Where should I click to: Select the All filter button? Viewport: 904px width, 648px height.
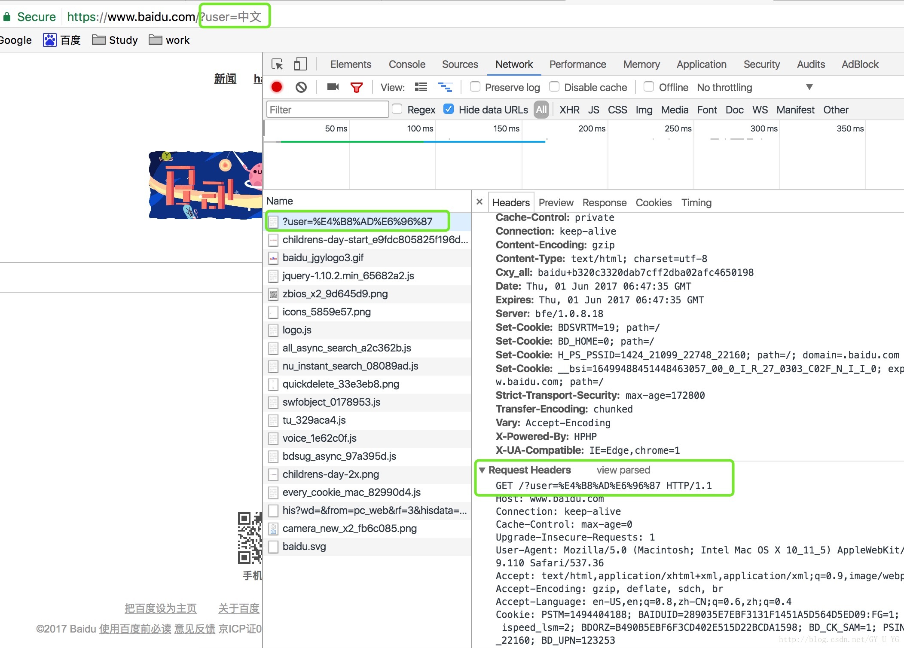point(541,110)
